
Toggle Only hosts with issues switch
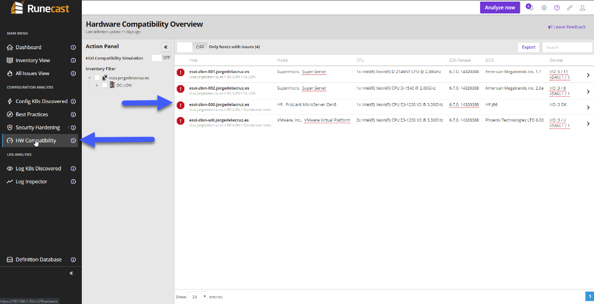pyautogui.click(x=192, y=47)
